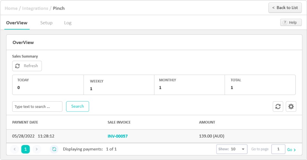307x160 pixels.
Task: Click the Search button
Action: point(77,106)
